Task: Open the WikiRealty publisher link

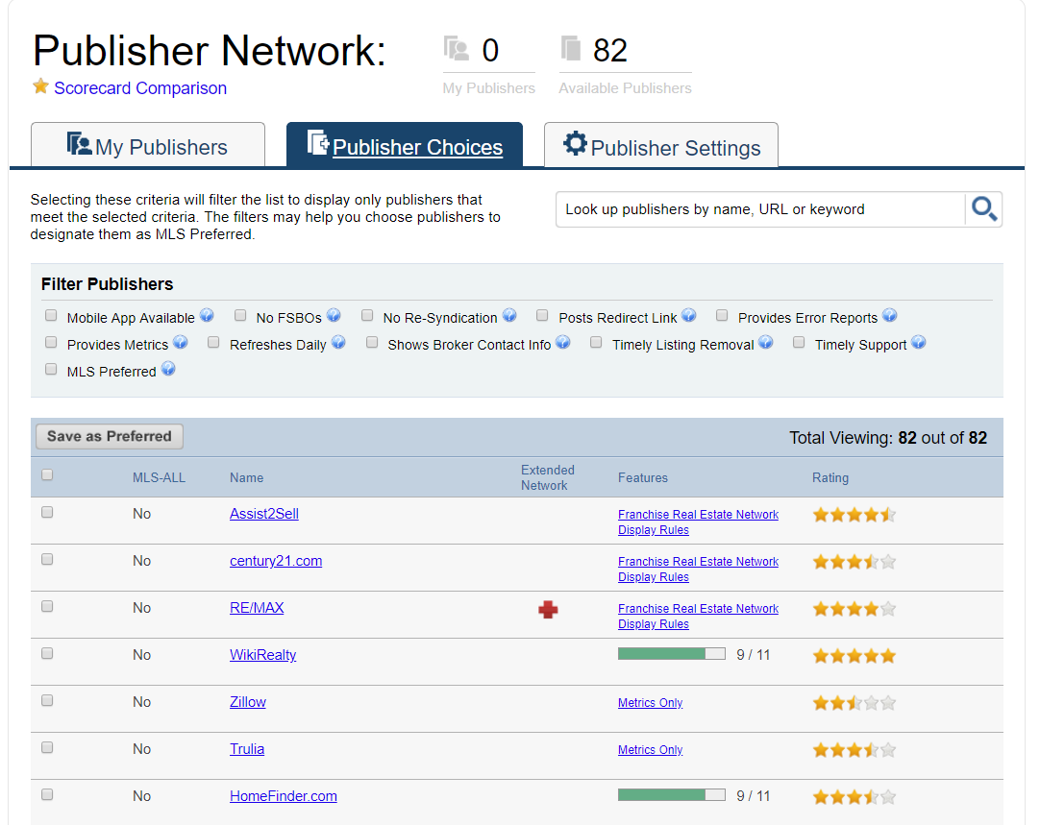Action: click(262, 655)
